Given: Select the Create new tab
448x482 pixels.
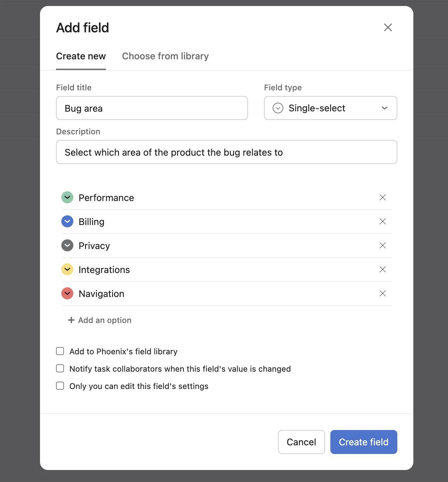Looking at the screenshot, I should click(81, 56).
